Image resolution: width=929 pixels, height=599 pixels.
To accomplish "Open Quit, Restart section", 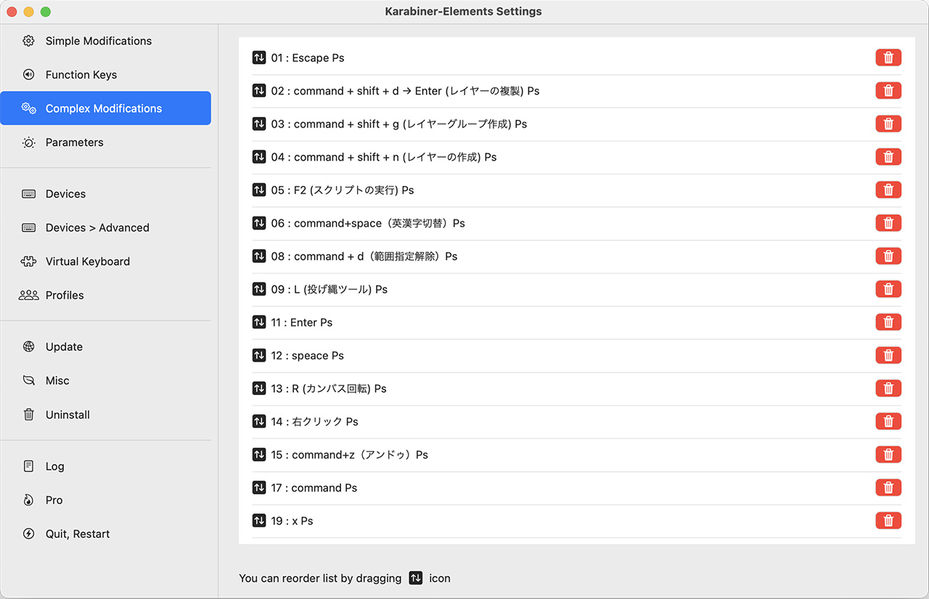I will [x=105, y=534].
